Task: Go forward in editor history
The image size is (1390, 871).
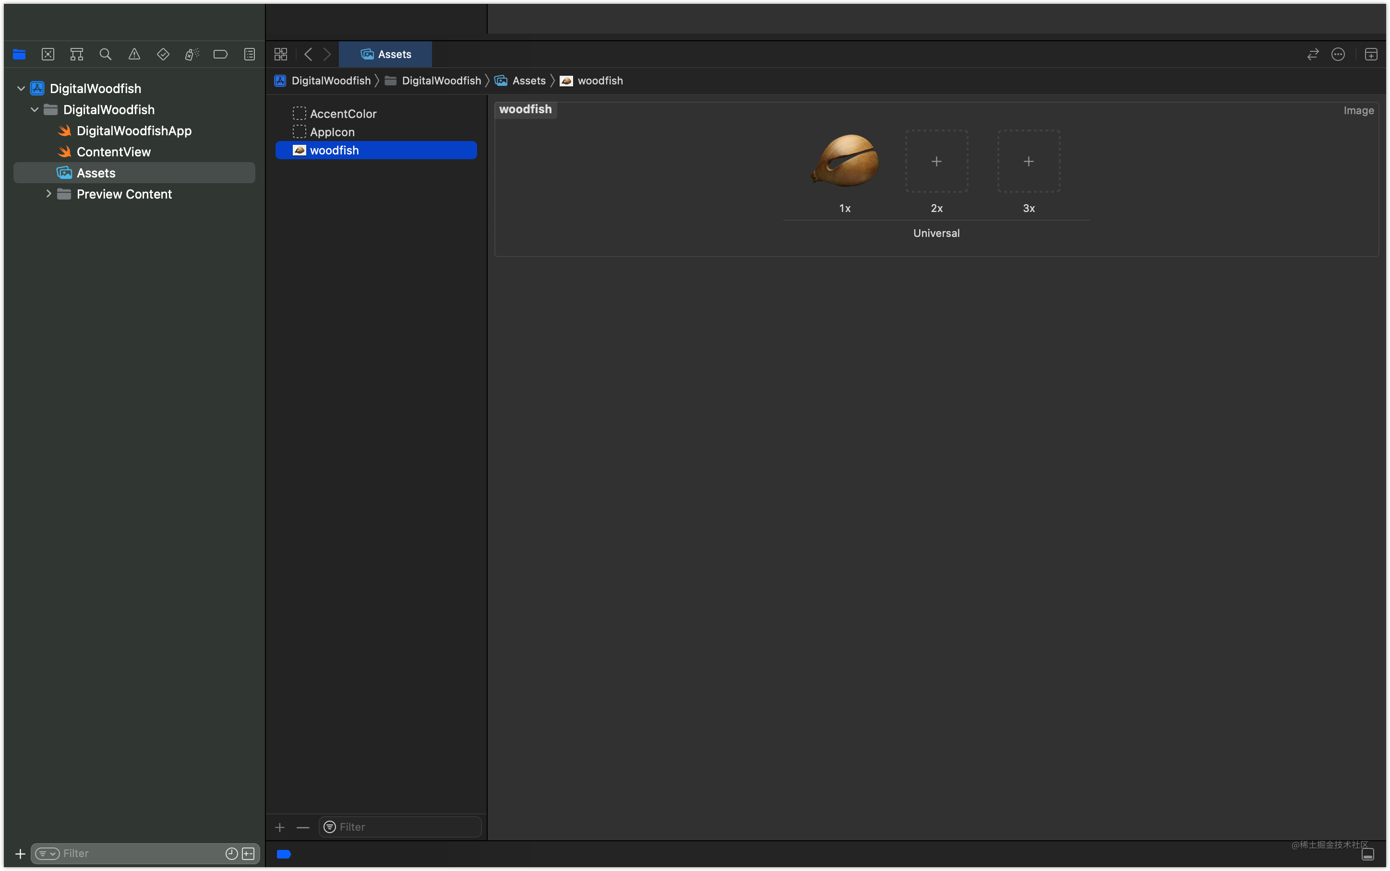Action: (327, 54)
